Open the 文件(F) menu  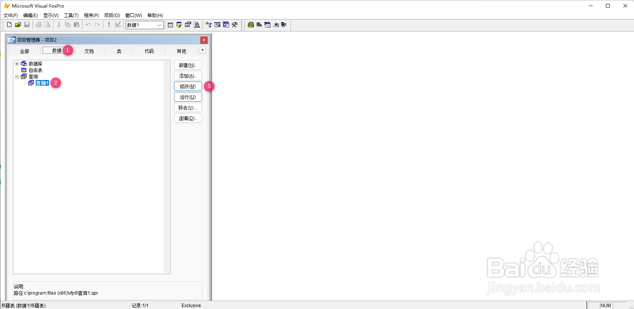click(x=11, y=16)
